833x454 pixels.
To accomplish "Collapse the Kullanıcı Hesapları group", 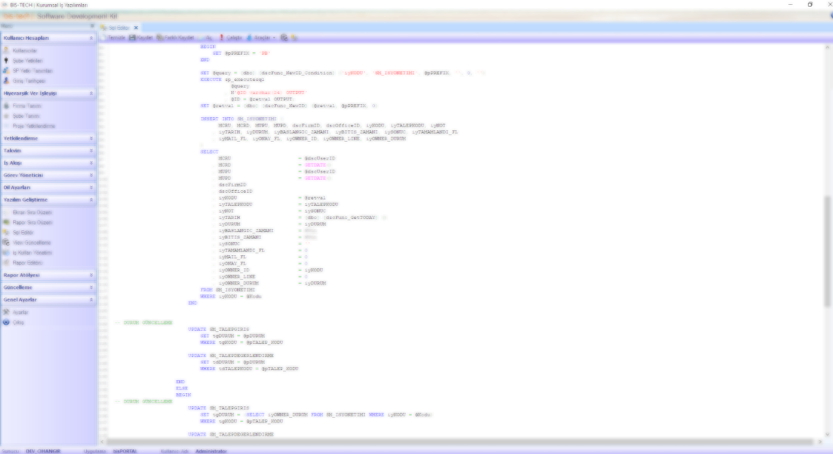I will pos(91,38).
